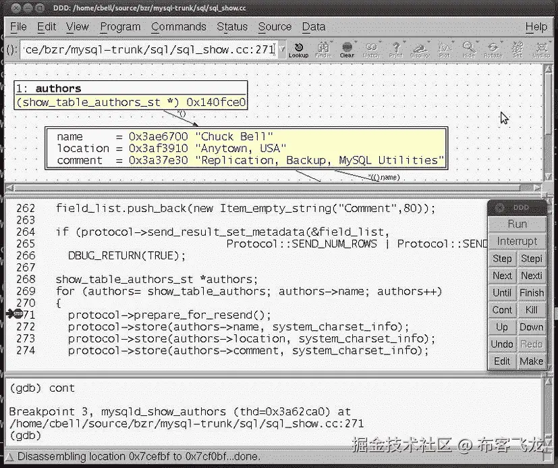Click Run in the command tool

click(x=517, y=224)
